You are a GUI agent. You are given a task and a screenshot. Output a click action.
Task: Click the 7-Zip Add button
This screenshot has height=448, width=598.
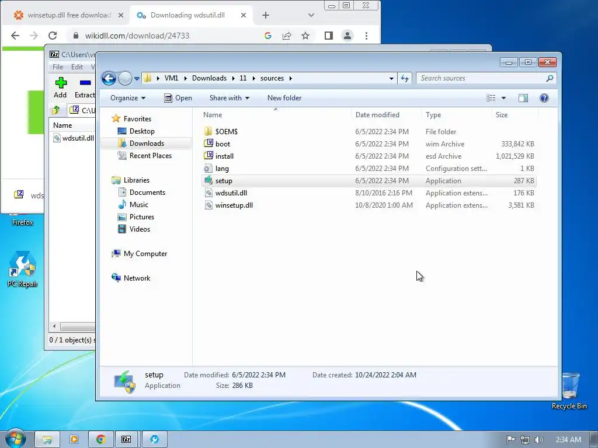pos(60,87)
